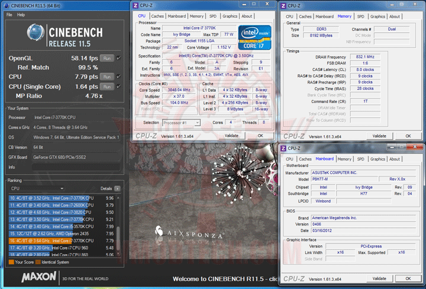Screen dimensions: 426x289
Task: Switch to SPD tab in the CPU window
Action: click(213, 16)
